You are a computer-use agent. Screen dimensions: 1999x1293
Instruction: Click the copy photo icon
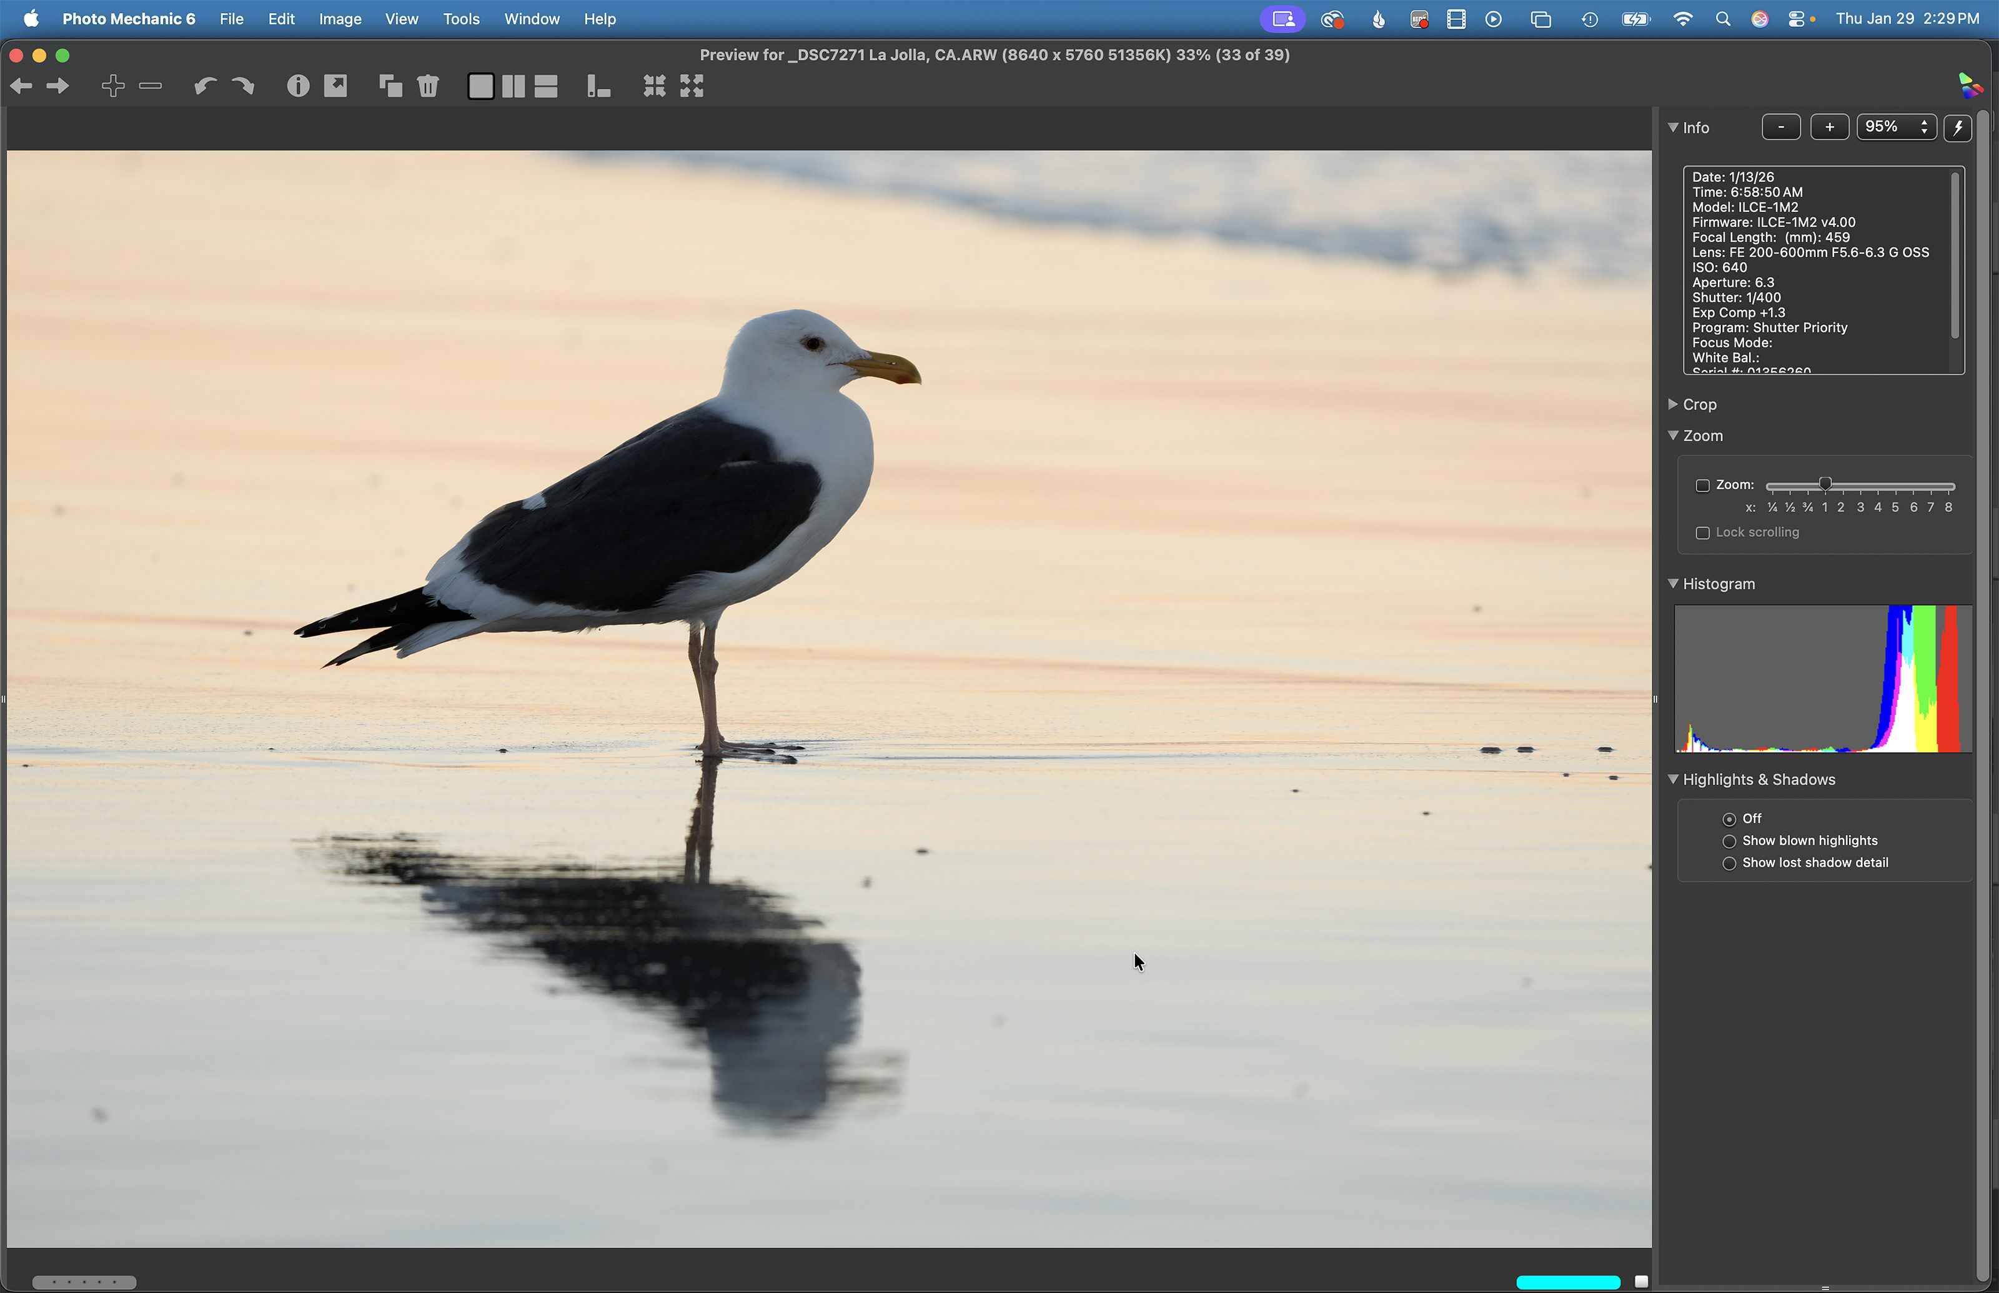click(x=390, y=86)
